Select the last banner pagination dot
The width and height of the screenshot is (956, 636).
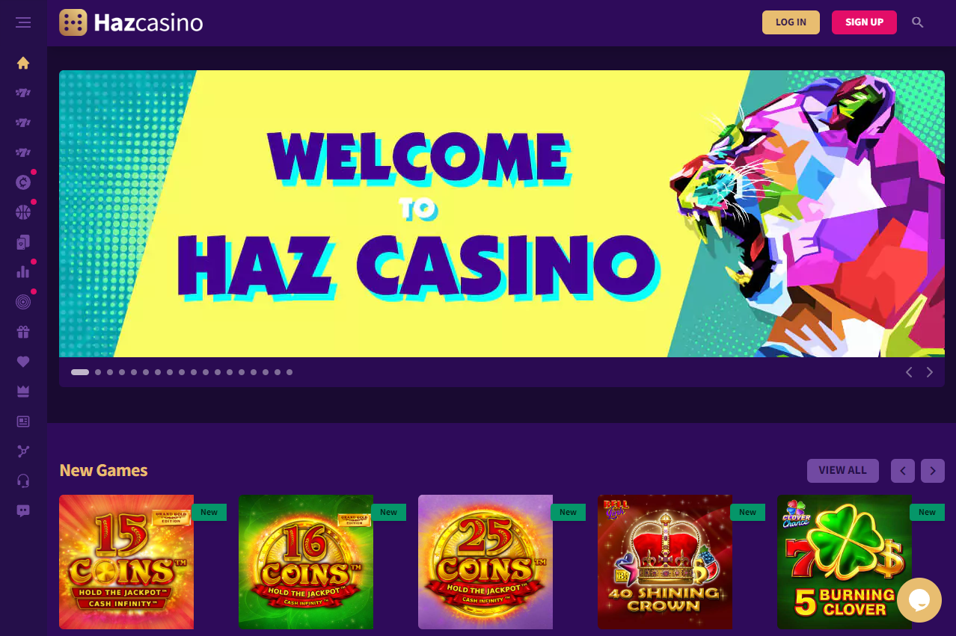click(289, 372)
